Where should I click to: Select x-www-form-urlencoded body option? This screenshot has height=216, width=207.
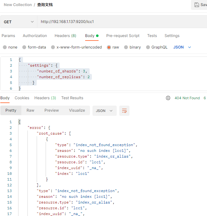tap(53, 47)
